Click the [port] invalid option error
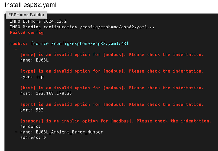The width and height of the screenshot is (218, 151). click(112, 104)
